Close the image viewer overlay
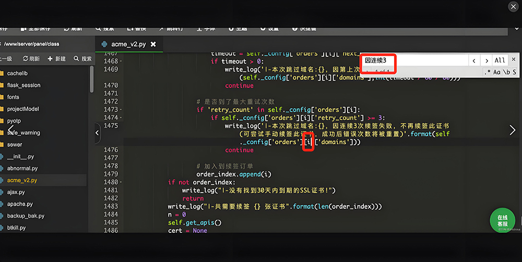 513,6
